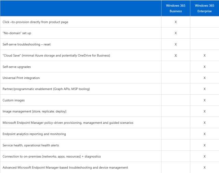Click the Enterprise X mark for Custom images
This screenshot has width=219, height=173.
(204, 100)
